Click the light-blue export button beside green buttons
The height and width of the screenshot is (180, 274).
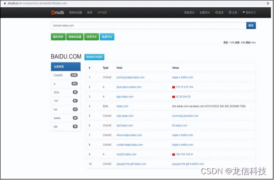click(107, 37)
